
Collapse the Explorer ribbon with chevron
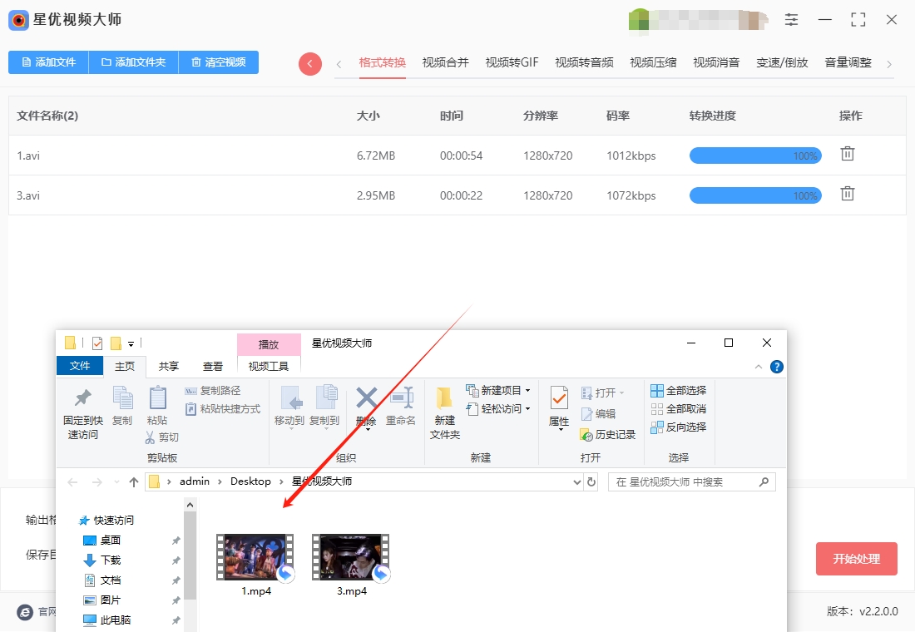point(758,367)
